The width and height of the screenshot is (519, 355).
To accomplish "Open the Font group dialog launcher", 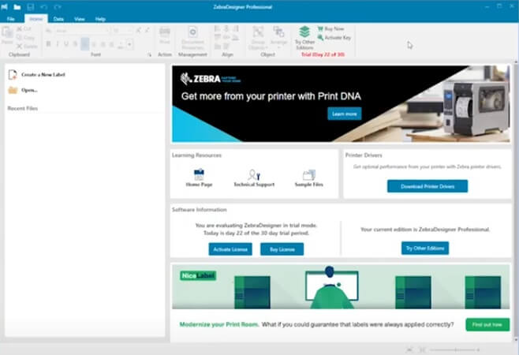I will [x=149, y=55].
